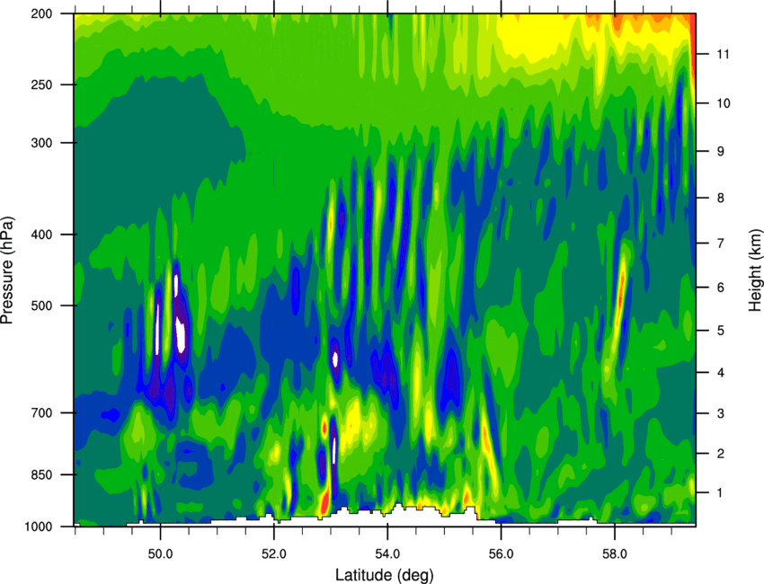
Task: Click the 200 pressure tick label
Action: 41,13
